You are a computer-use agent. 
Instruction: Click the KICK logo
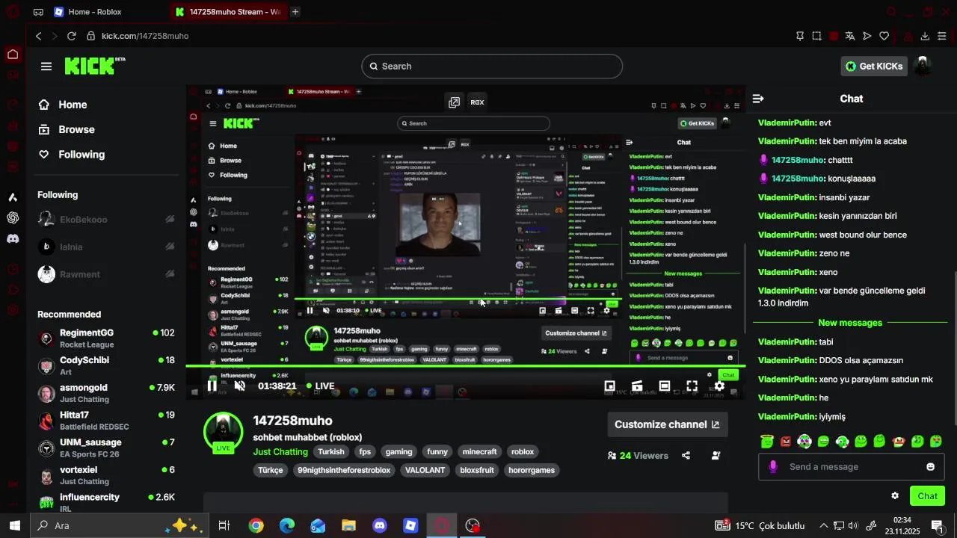[x=95, y=66]
